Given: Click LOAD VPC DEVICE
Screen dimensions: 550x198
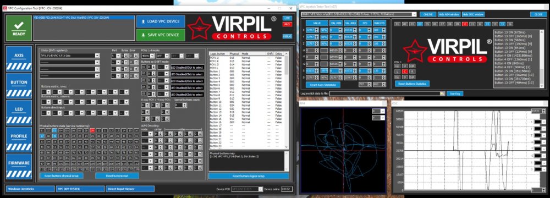Looking at the screenshot, I should (x=160, y=21).
